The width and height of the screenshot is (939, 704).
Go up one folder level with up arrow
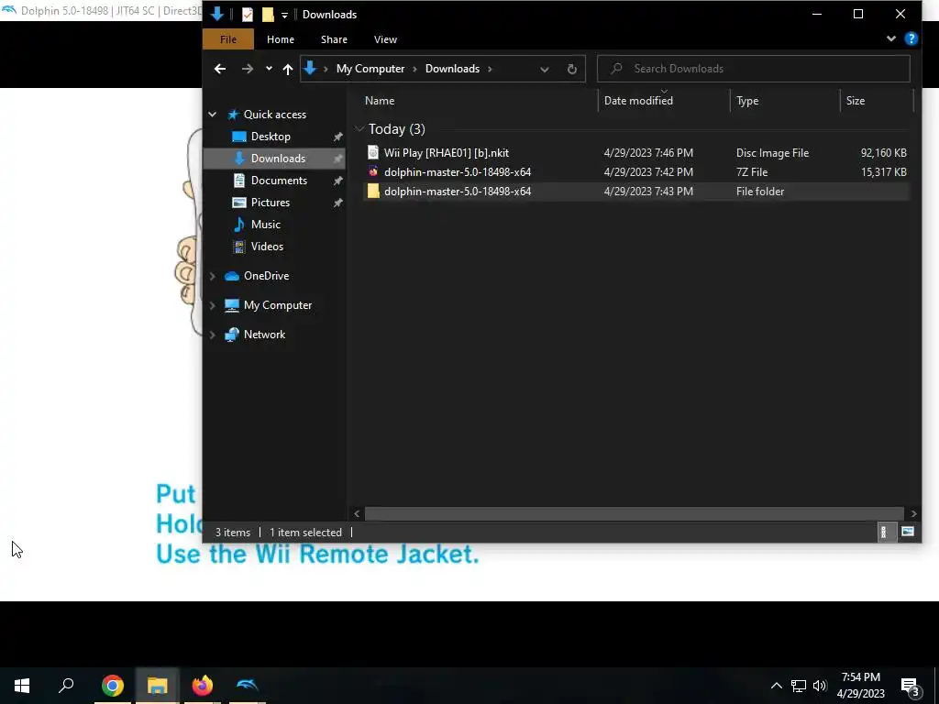tap(287, 69)
